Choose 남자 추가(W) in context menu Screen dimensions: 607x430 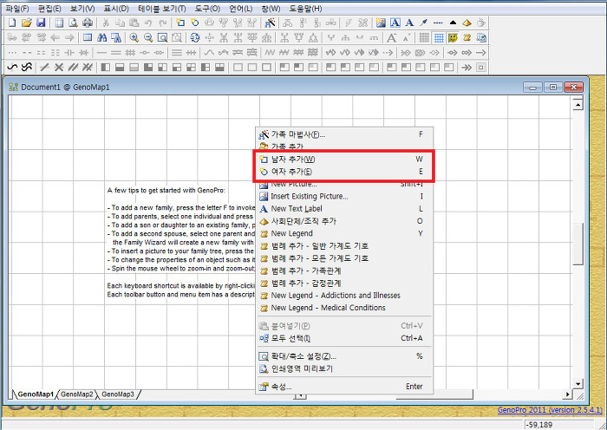(344, 159)
